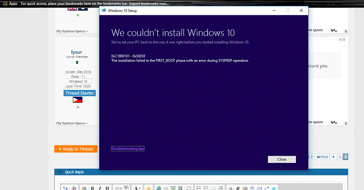Viewport: 364px width, 190px height.
Task: Click multi-quote icon on post #20 footer
Action: (334, 122)
